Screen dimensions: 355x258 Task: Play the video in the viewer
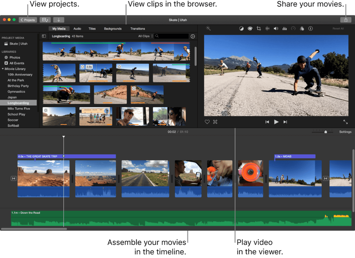point(276,122)
